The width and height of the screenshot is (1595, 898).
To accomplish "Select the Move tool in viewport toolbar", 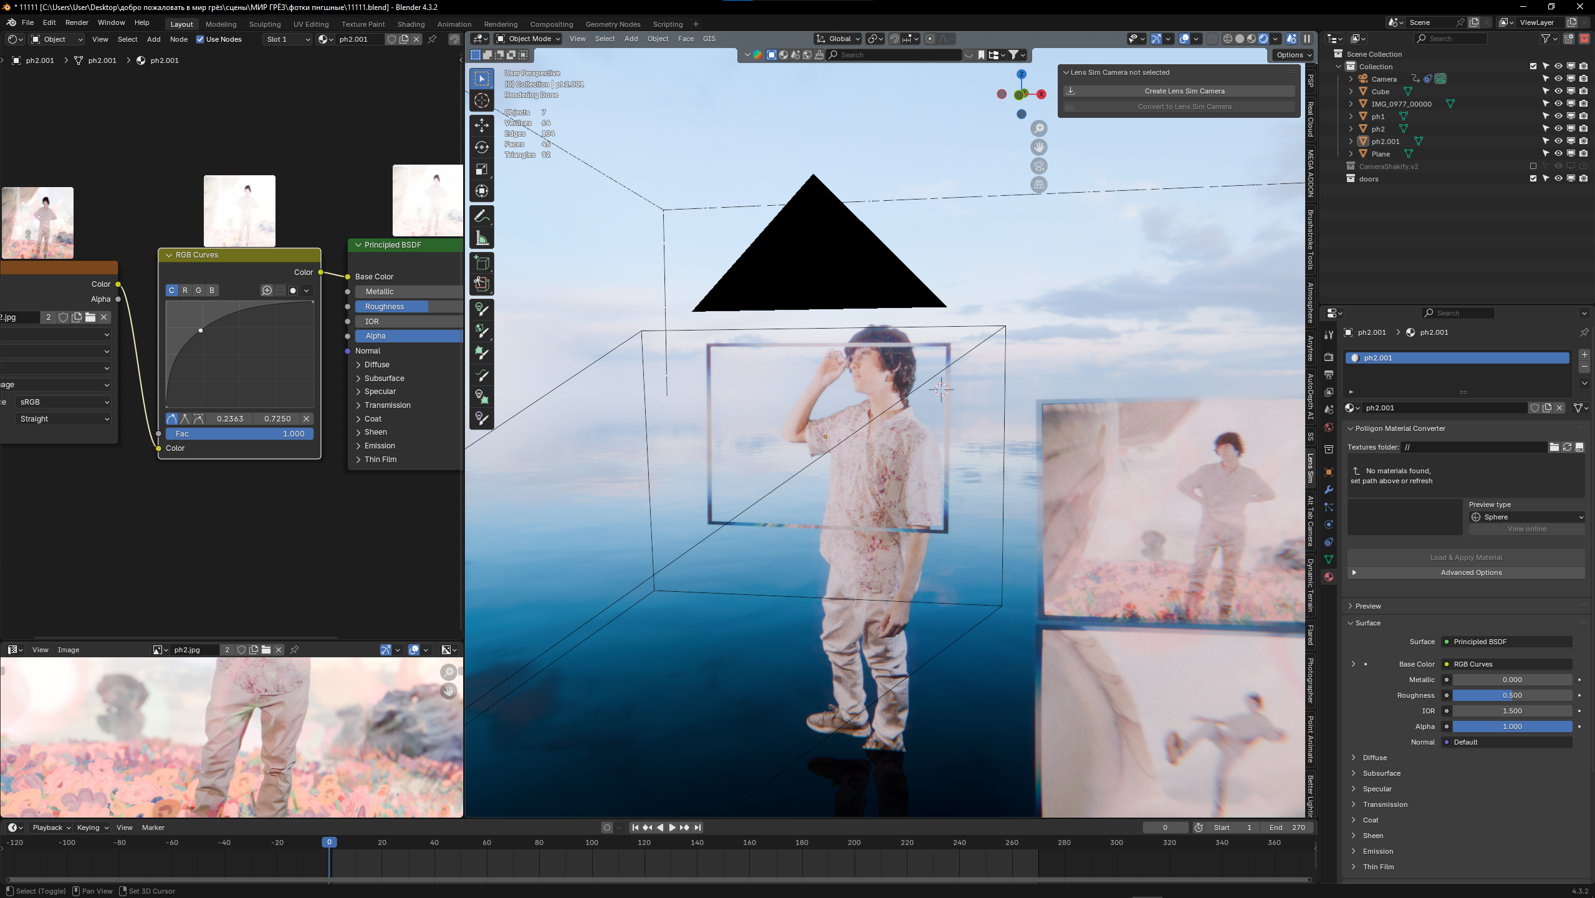I will tap(481, 125).
